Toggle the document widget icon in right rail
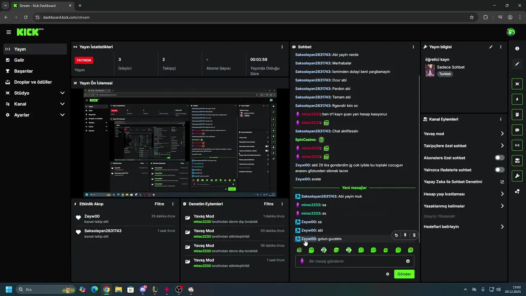This screenshot has height=296, width=526. [x=517, y=114]
